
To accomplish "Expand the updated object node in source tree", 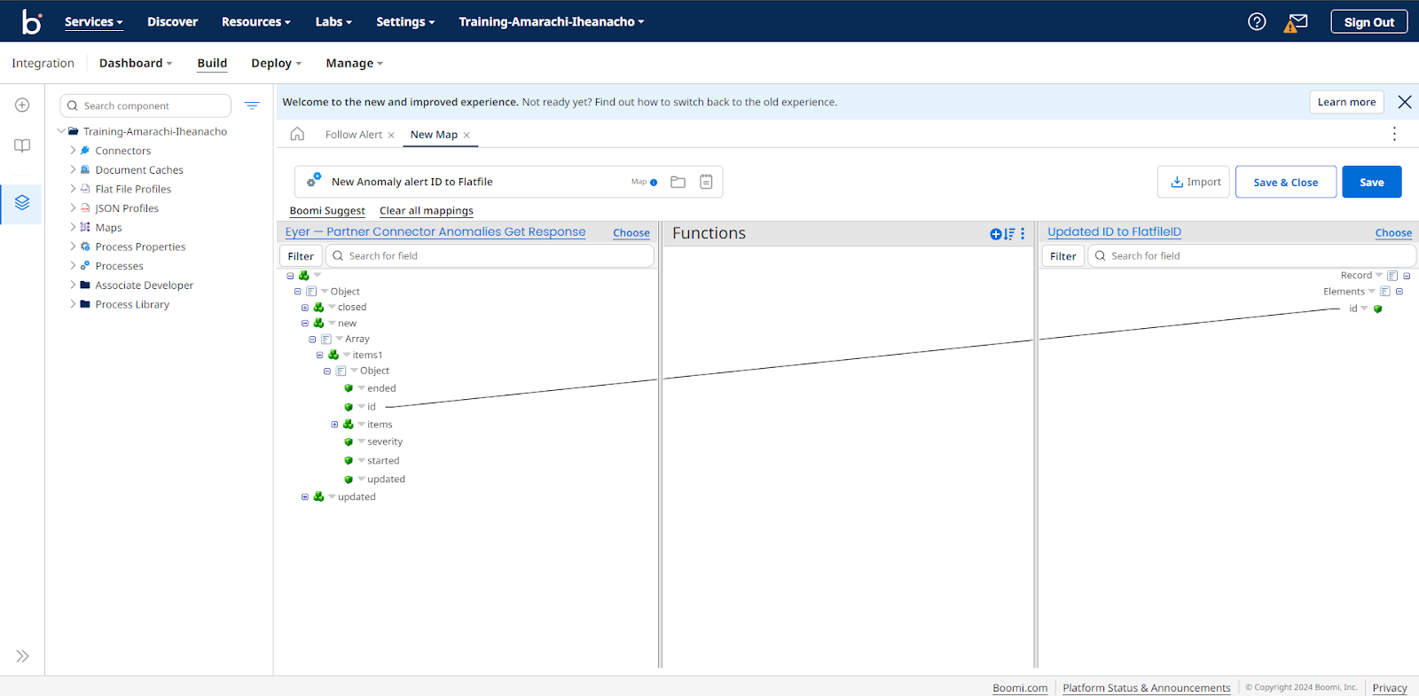I will [x=305, y=497].
